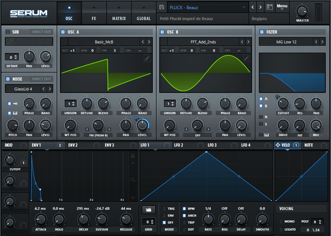Select next noise sample arrow
331x236 pixels.
[x=50, y=89]
